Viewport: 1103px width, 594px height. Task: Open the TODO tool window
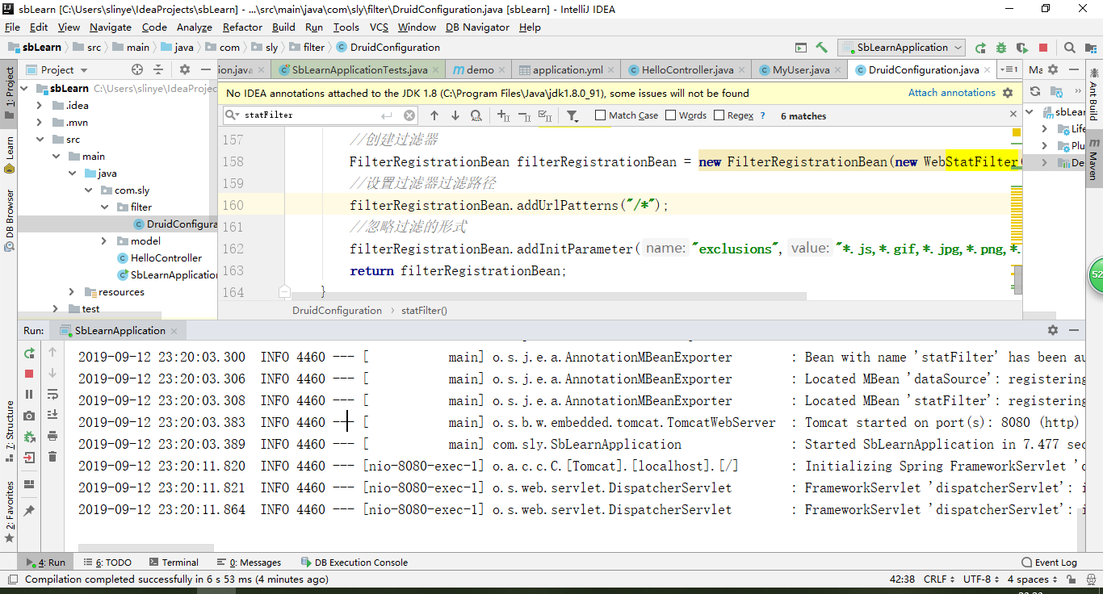[107, 563]
